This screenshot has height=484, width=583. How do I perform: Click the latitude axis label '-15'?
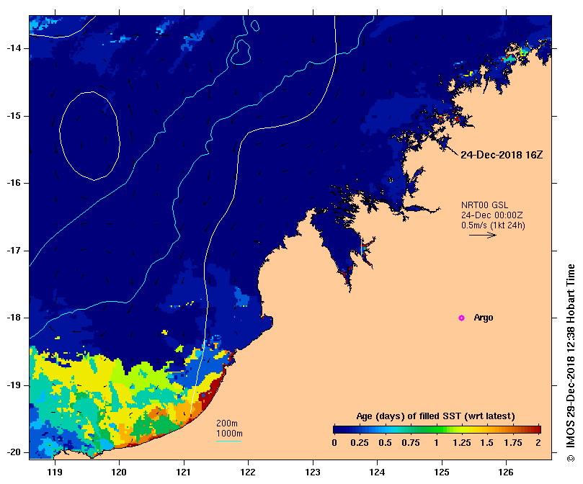(x=14, y=116)
